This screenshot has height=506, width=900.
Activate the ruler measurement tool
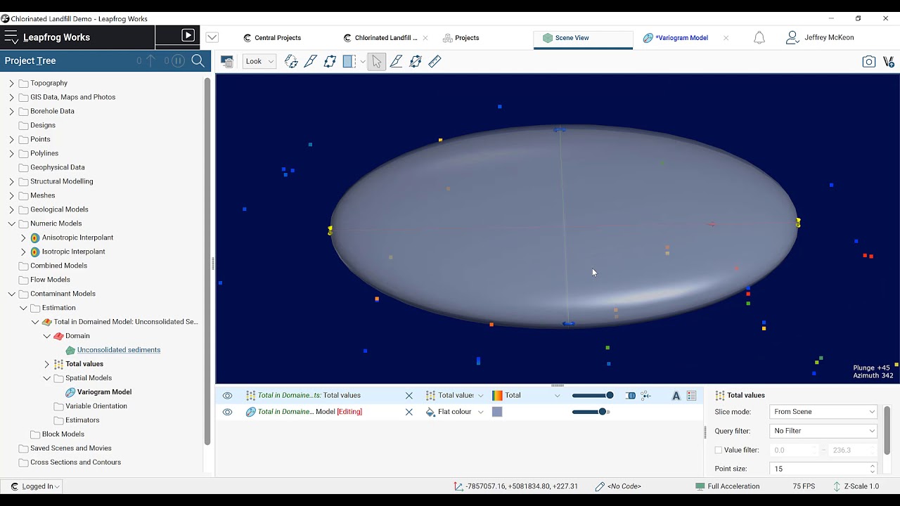point(435,61)
